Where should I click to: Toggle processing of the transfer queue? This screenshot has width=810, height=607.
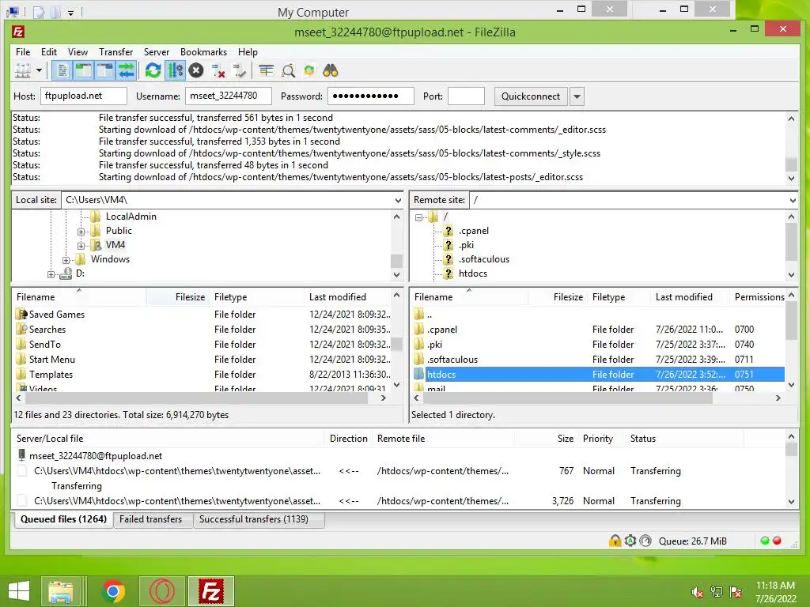tap(175, 70)
